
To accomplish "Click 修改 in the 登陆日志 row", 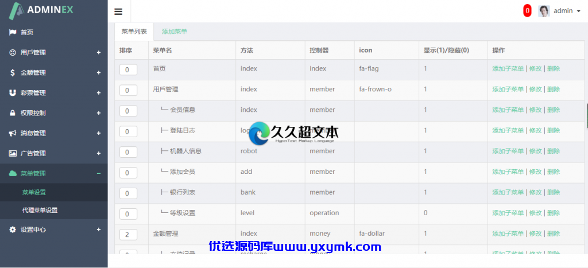I will point(536,130).
